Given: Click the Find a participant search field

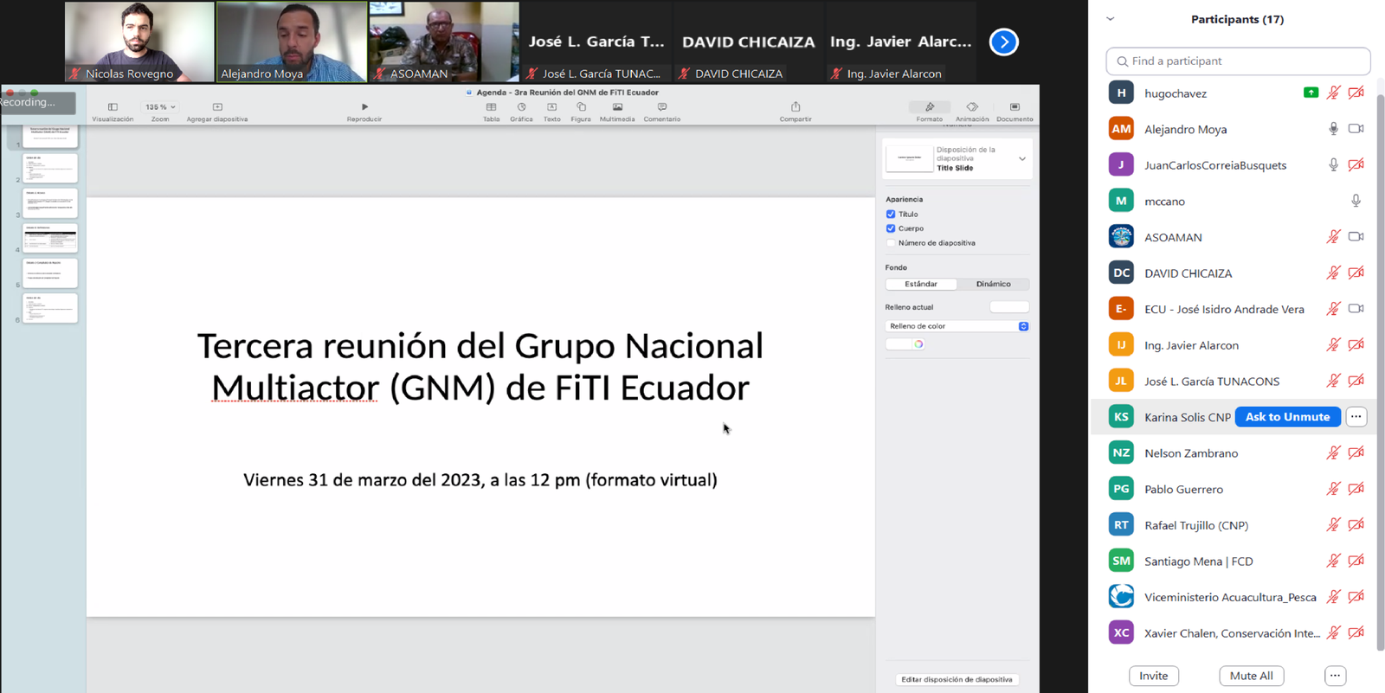Looking at the screenshot, I should click(x=1238, y=61).
